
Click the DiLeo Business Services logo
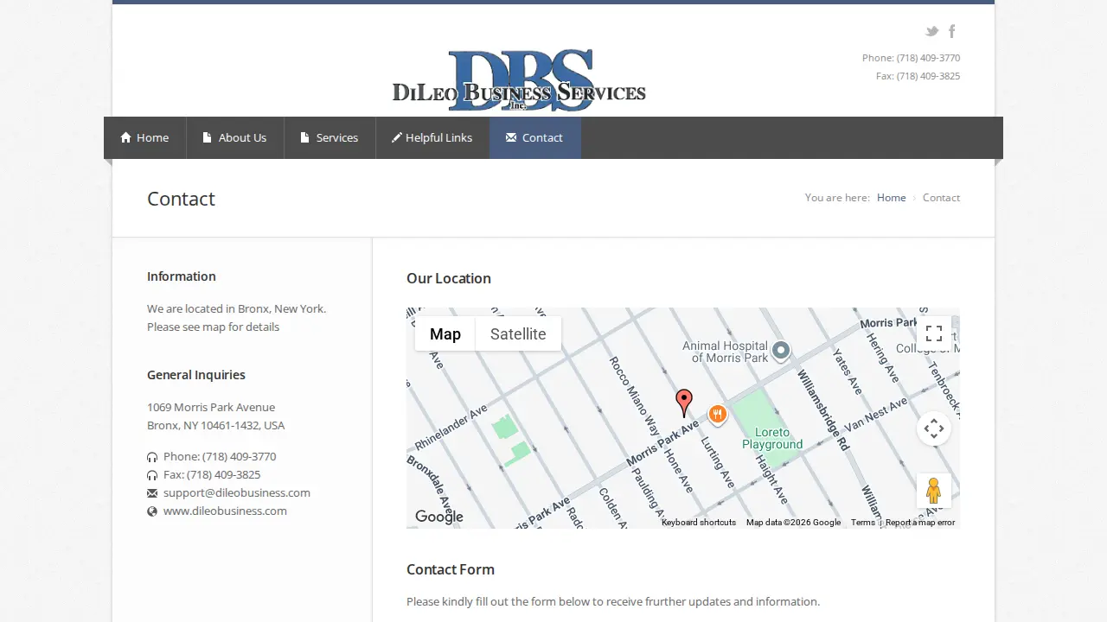[x=519, y=80]
